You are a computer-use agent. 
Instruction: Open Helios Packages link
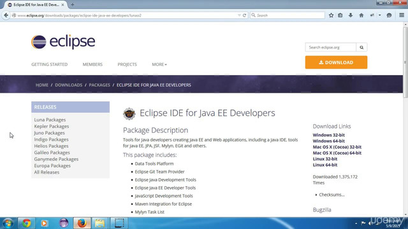(51, 146)
